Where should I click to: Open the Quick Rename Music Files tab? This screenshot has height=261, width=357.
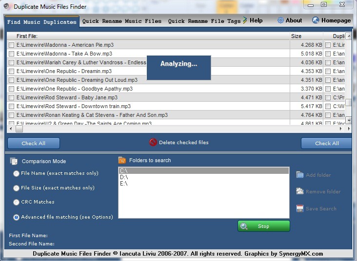121,21
